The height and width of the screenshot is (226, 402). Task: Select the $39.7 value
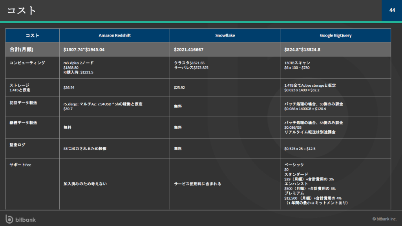tap(68, 109)
